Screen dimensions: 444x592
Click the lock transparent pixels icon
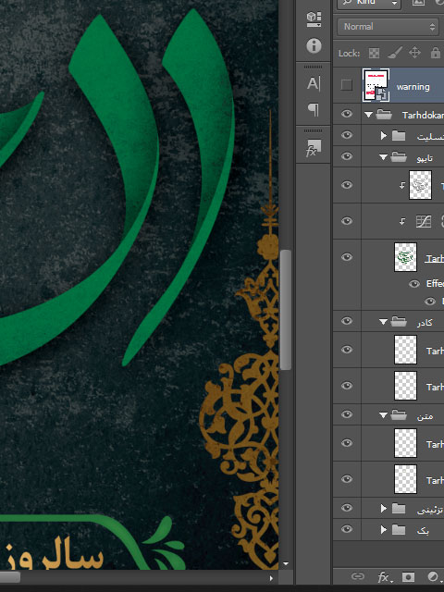(x=374, y=53)
